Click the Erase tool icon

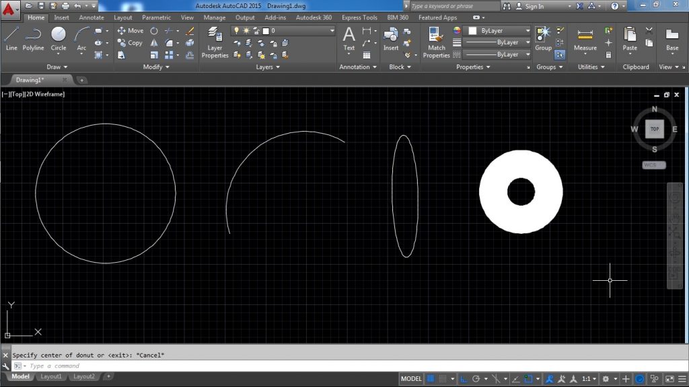pos(190,31)
